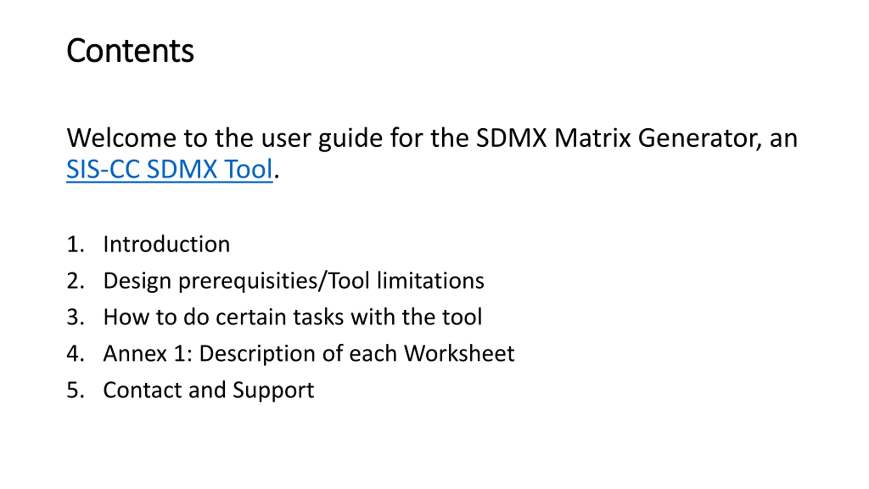The image size is (869, 489).
Task: Click the 'Tool limitations' words
Action: tap(407, 281)
